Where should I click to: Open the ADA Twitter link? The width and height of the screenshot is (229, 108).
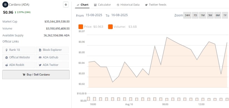pos(52,65)
